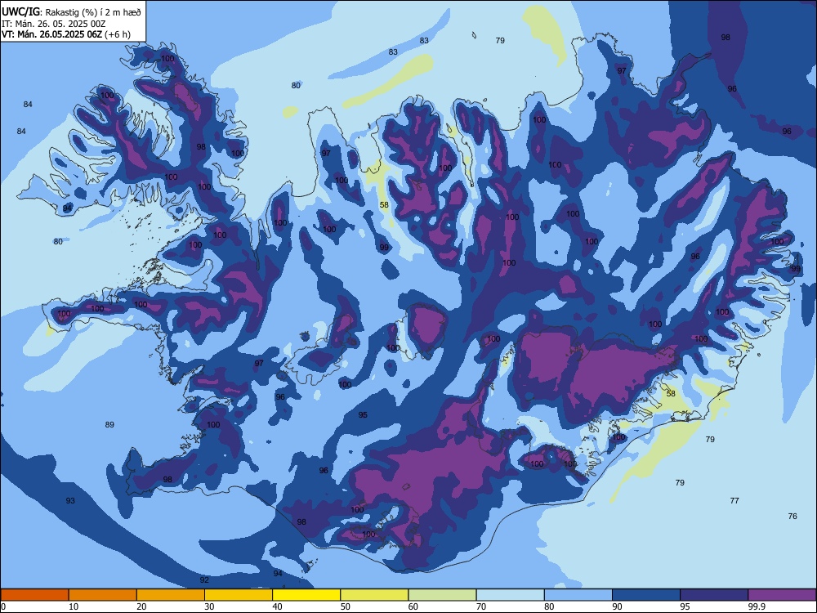Click the '89' humidity value on the map

(x=109, y=424)
